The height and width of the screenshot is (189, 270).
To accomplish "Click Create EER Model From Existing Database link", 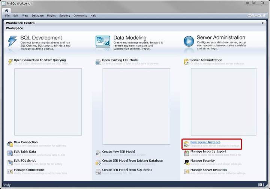I will (x=132, y=160).
